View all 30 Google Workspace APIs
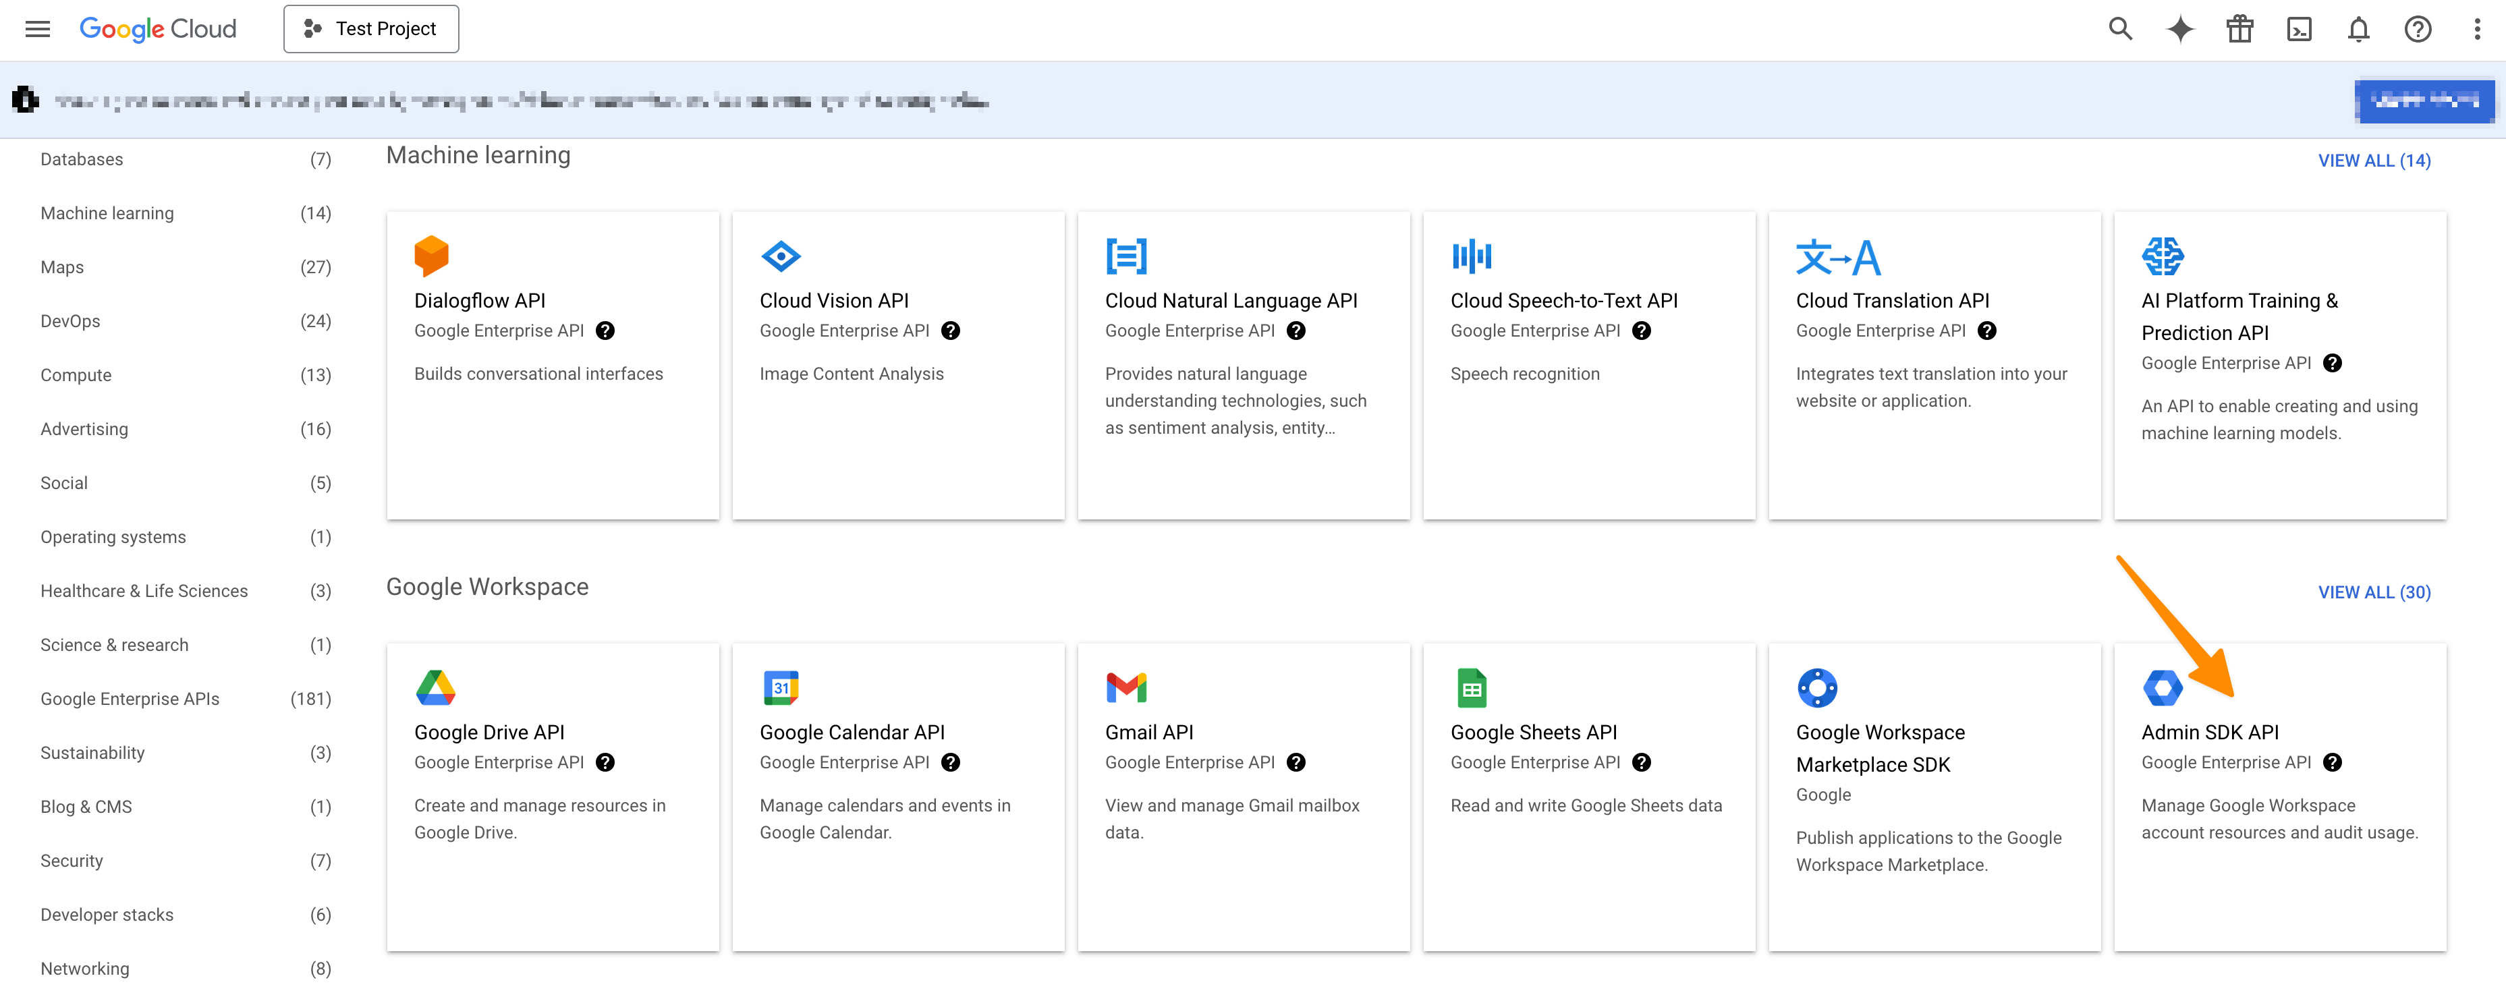 point(2374,592)
